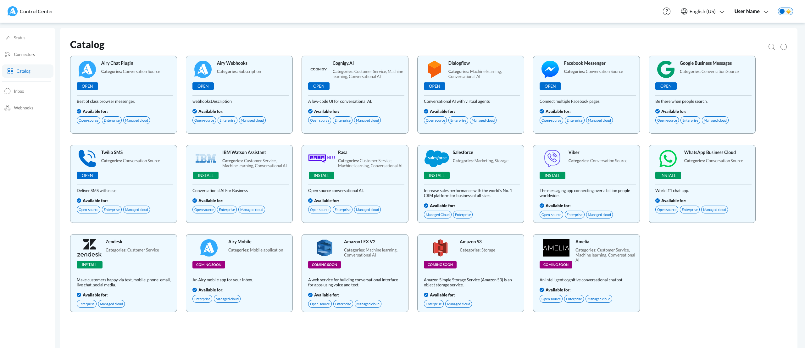Click the WhatsApp Business Cloud icon
This screenshot has width=805, height=348.
pos(667,157)
